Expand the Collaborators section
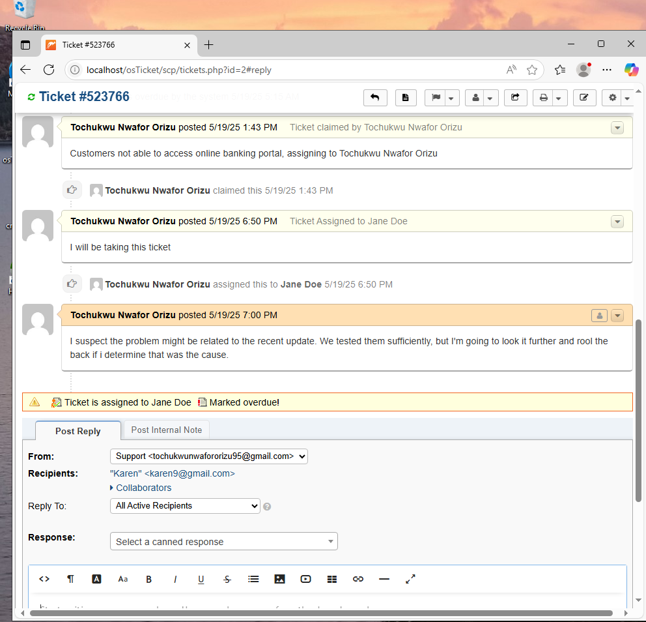 [x=141, y=488]
